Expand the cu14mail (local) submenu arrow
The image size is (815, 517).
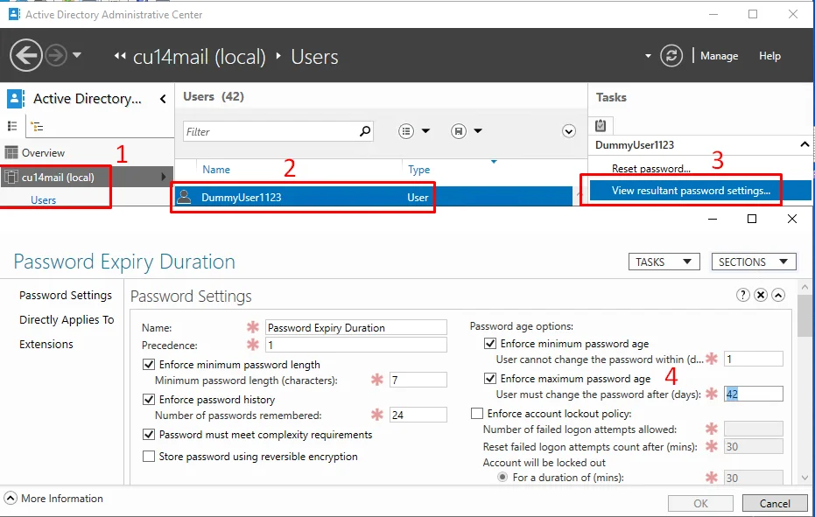[x=164, y=177]
